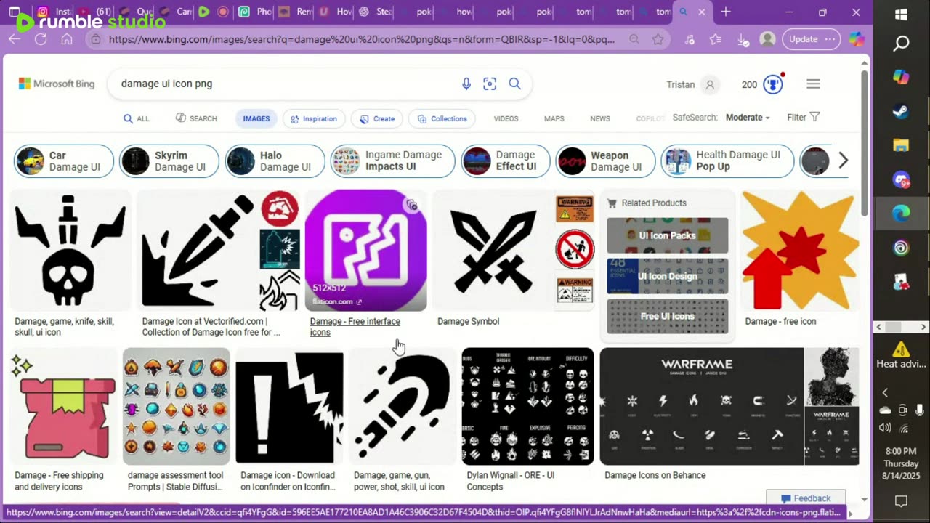Click the Feedback button
Viewport: 930px width, 523px height.
806,498
